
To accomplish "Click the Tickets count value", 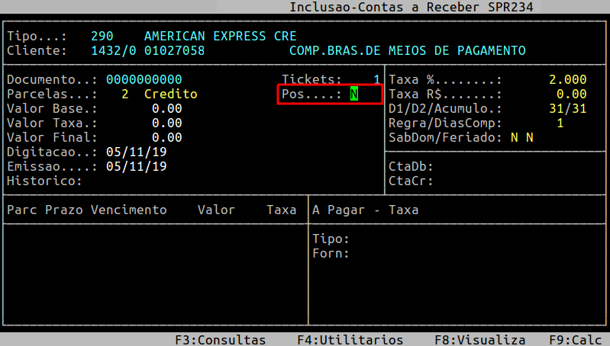I will [x=376, y=80].
